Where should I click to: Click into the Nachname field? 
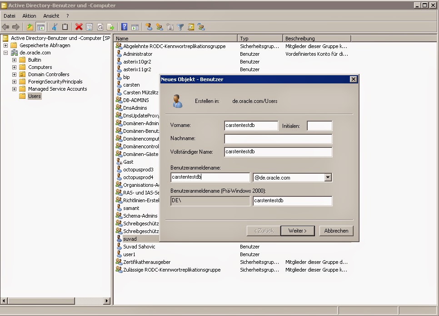[278, 139]
